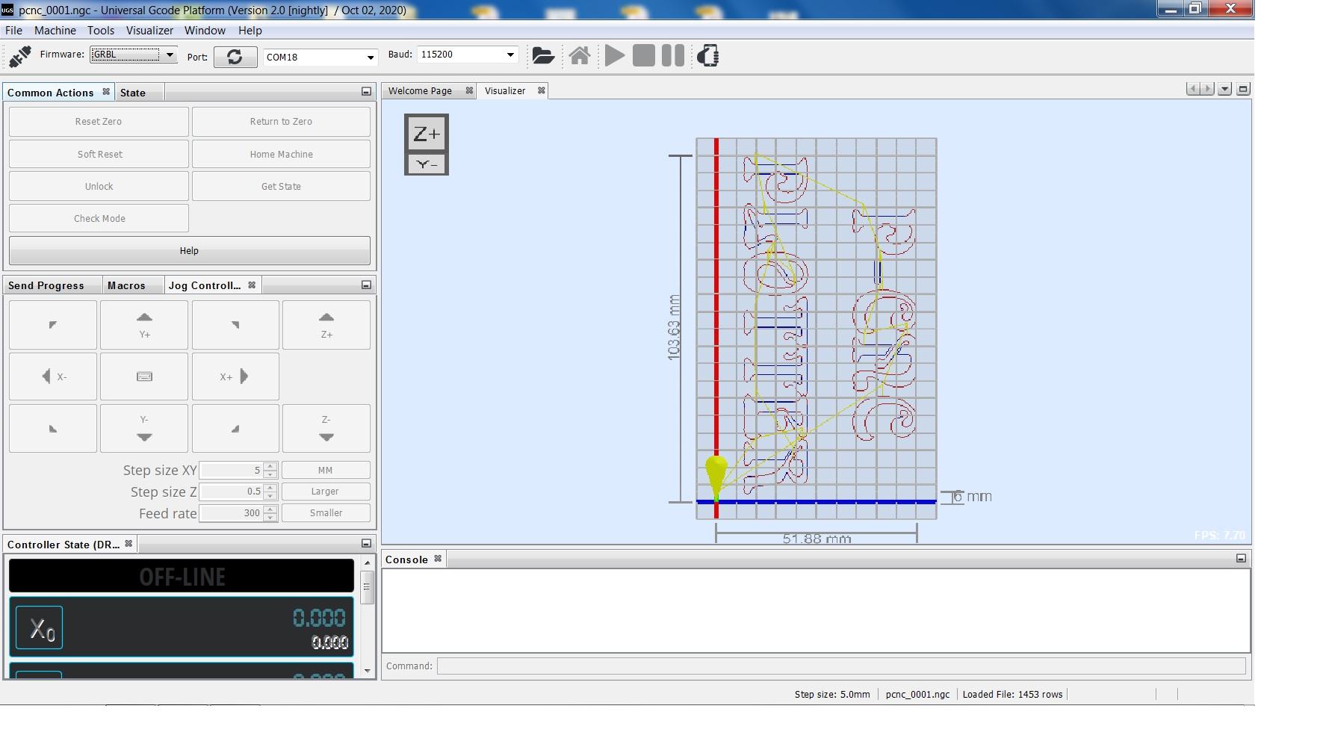Click the Soft Reset button
This screenshot has height=747, width=1329.
pyautogui.click(x=99, y=154)
